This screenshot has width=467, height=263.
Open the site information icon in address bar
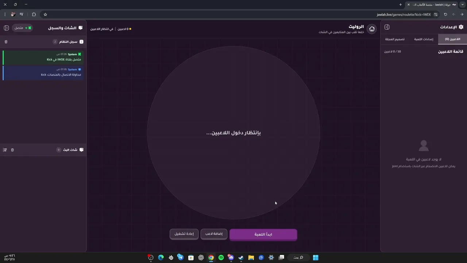point(436,14)
